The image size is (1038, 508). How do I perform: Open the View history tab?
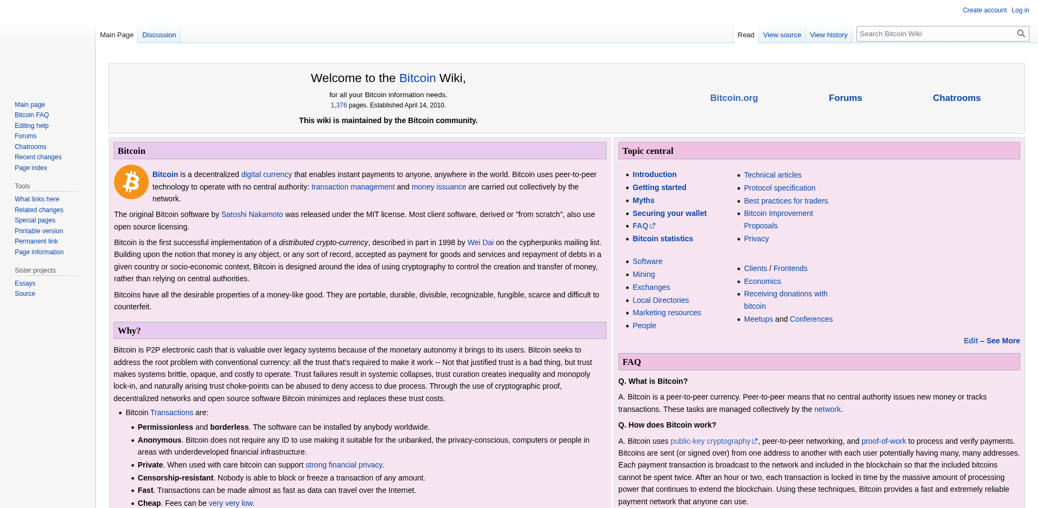[x=829, y=35]
